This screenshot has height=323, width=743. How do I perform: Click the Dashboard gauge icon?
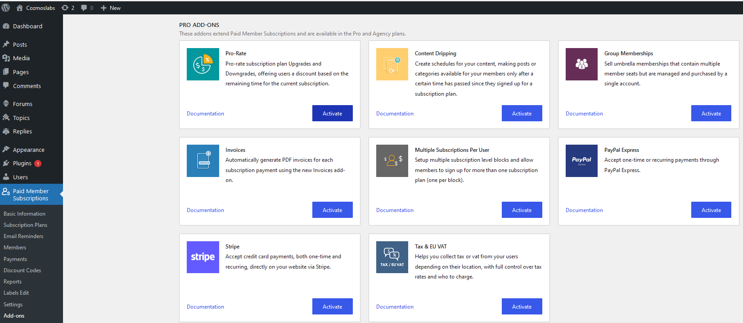click(6, 26)
